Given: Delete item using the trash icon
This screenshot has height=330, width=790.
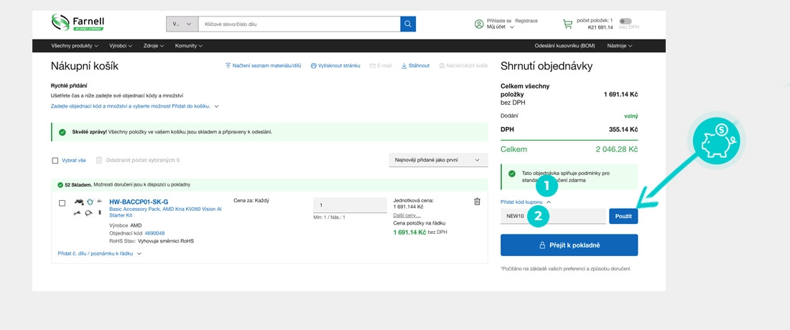Looking at the screenshot, I should (x=477, y=202).
